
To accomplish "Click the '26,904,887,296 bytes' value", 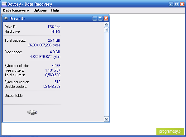I will (x=44, y=45).
